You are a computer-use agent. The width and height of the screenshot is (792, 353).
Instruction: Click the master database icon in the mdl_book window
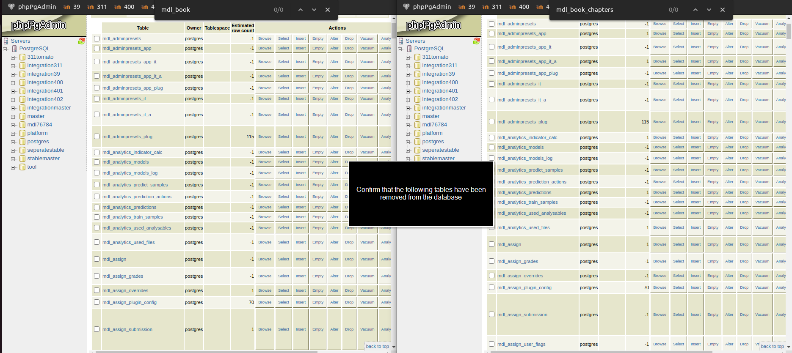coord(22,116)
